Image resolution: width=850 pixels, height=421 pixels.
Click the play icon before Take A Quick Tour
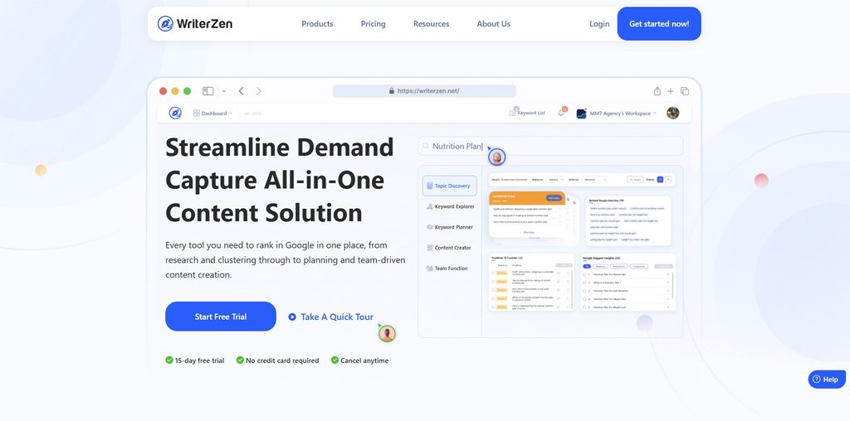tap(292, 317)
